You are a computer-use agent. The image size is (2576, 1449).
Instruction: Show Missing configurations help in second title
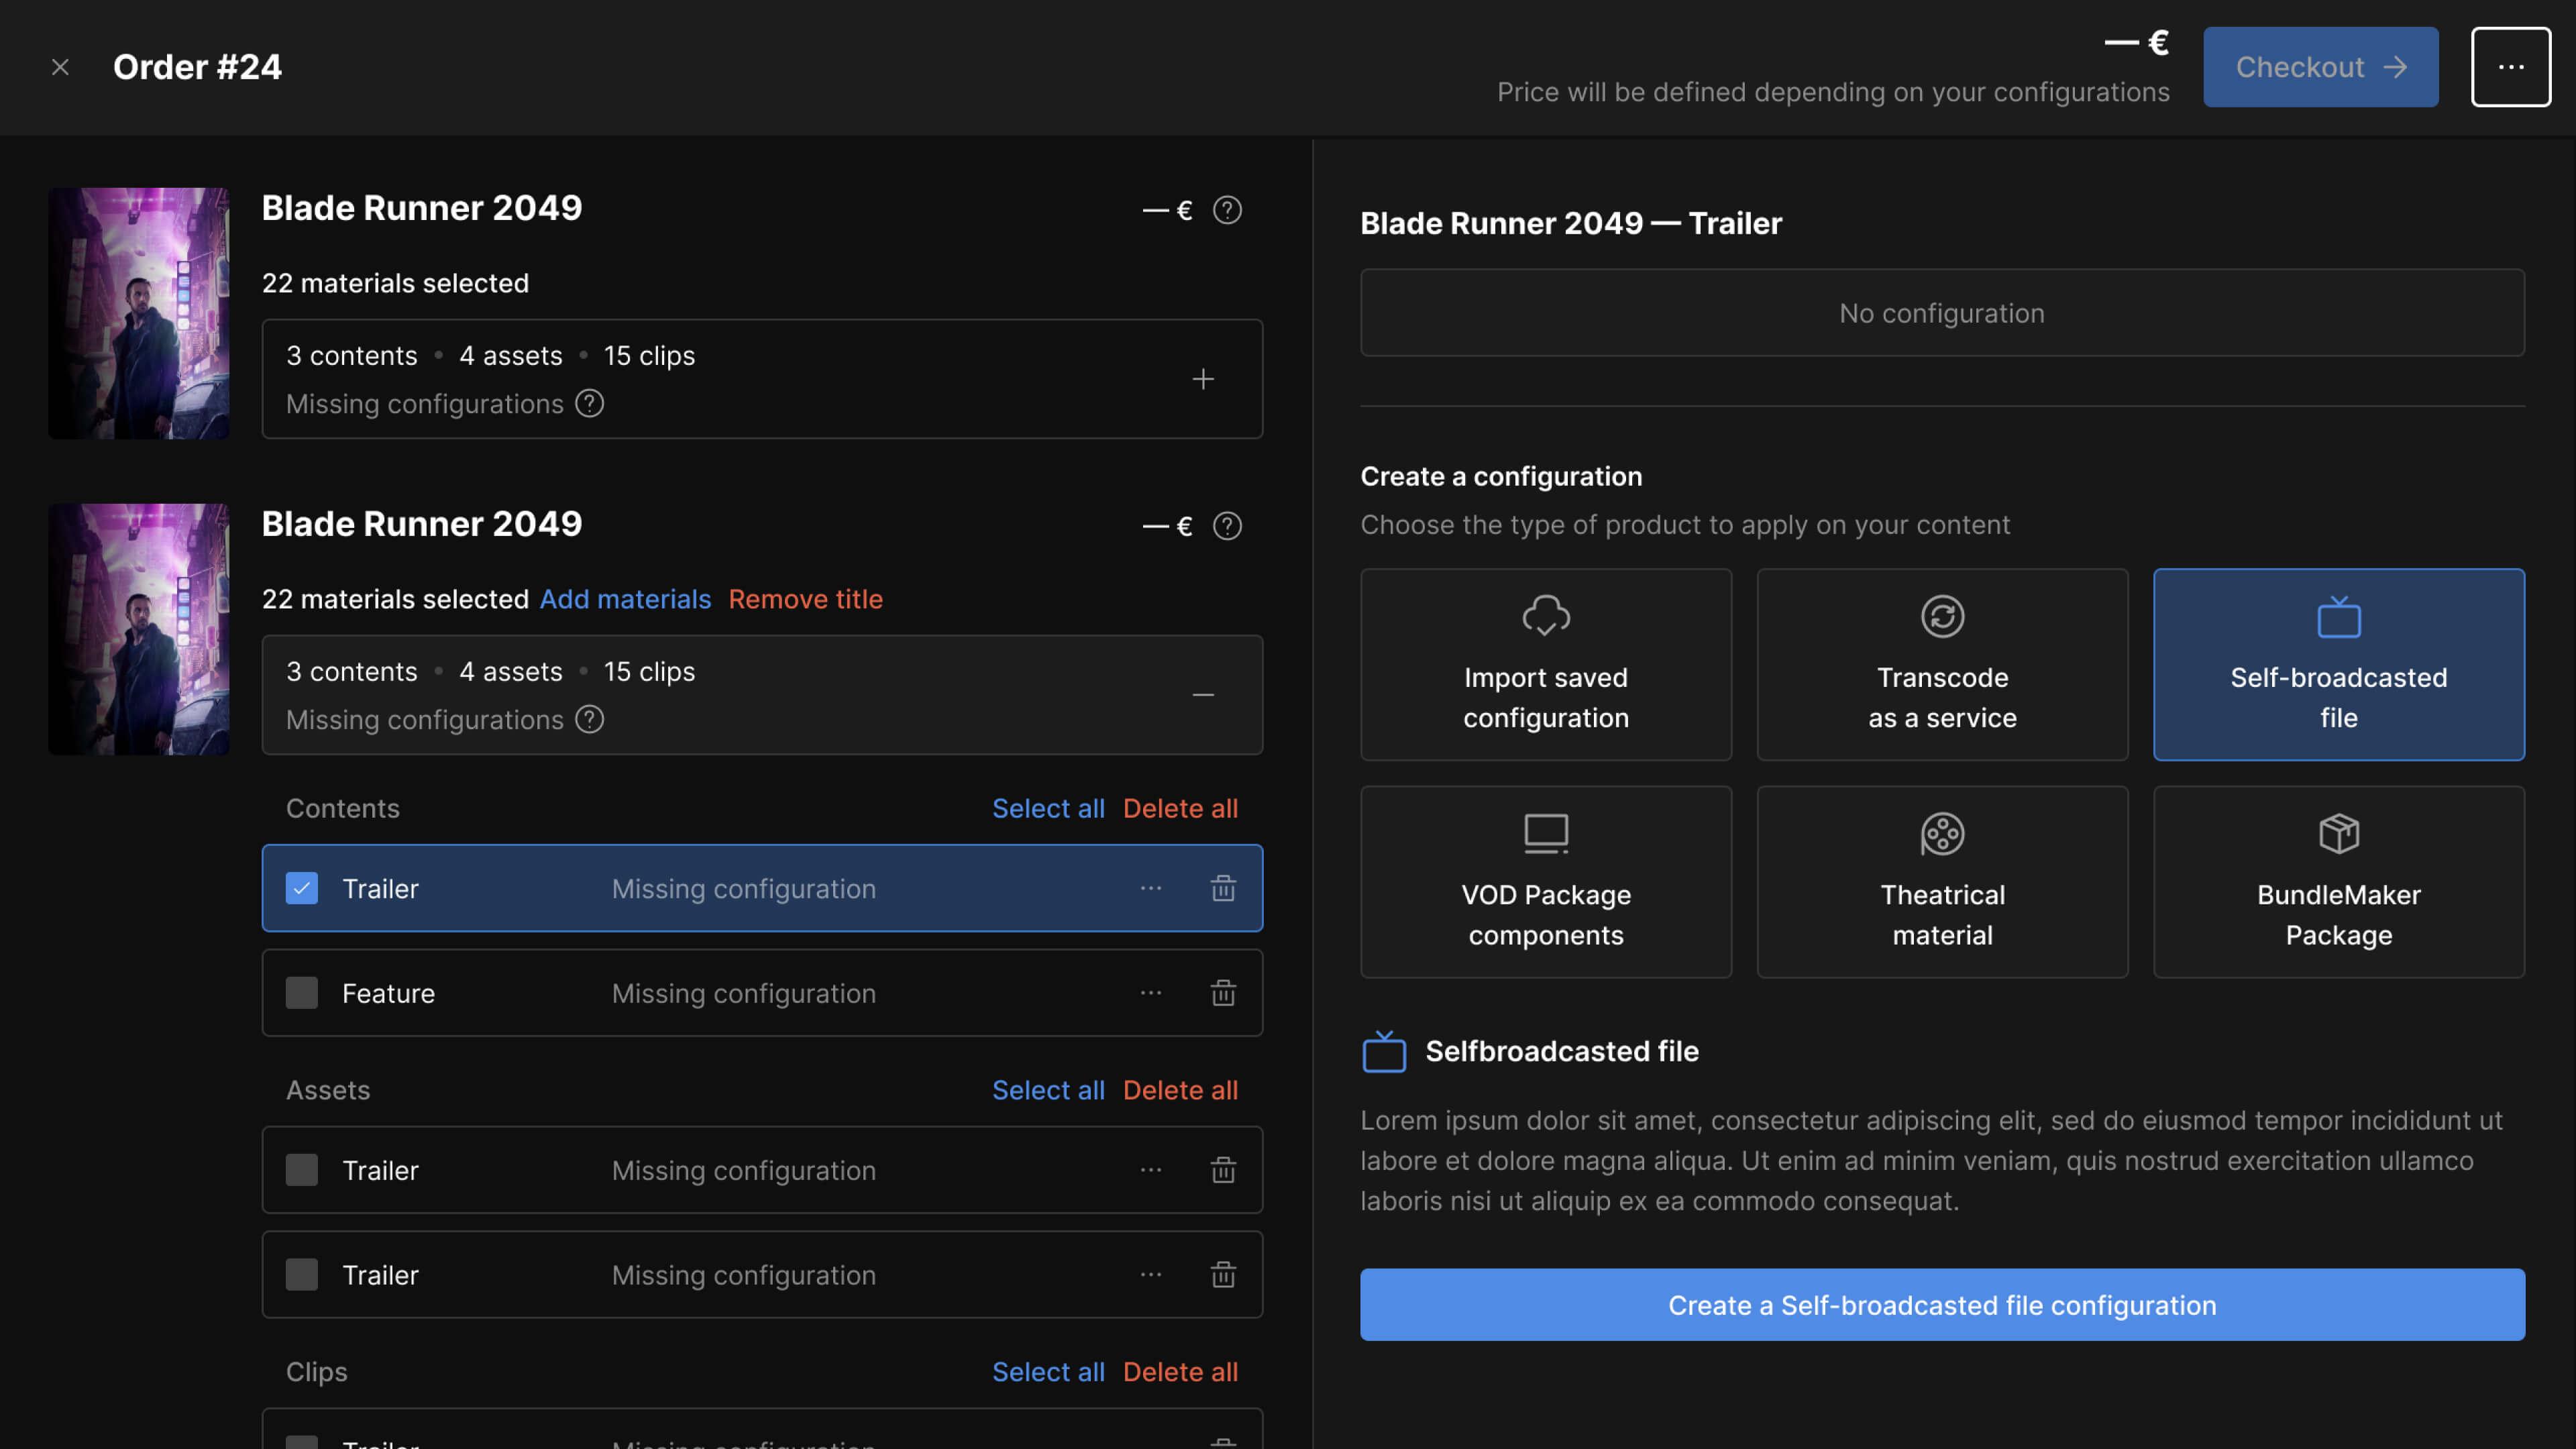(590, 719)
